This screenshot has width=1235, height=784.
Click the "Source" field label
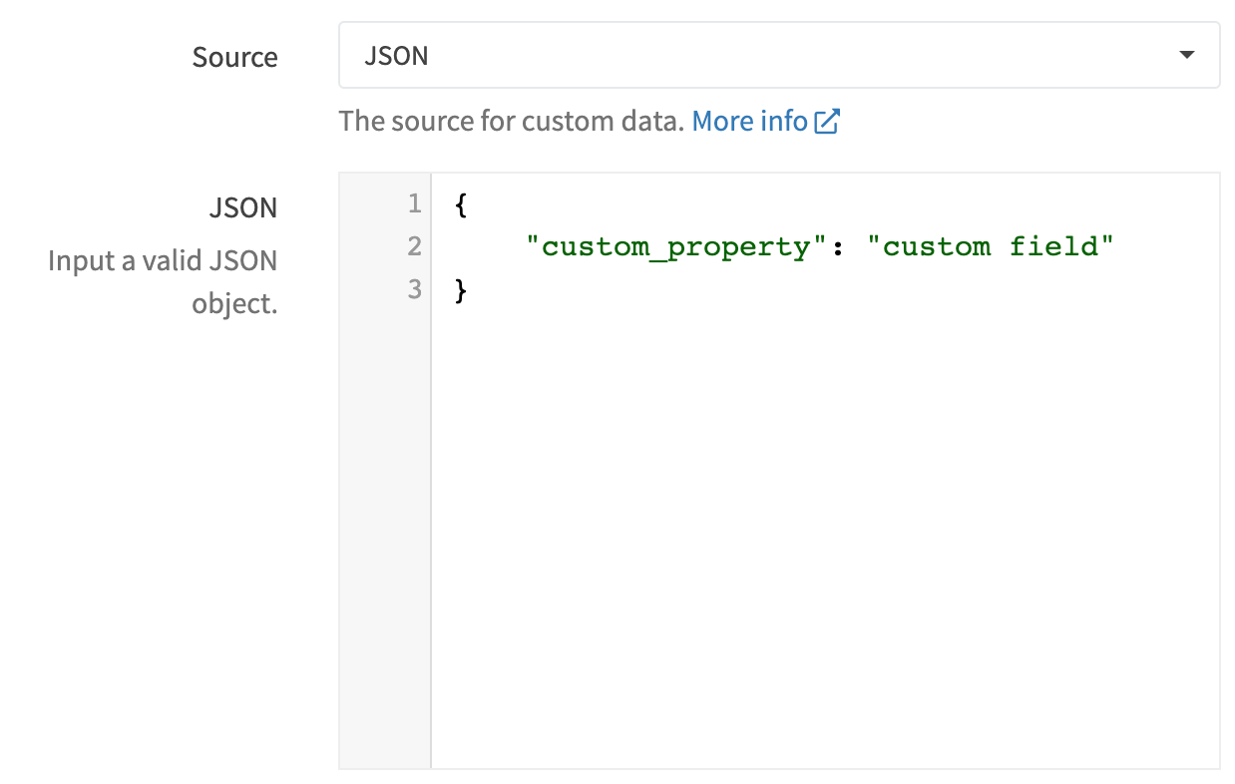(x=235, y=57)
